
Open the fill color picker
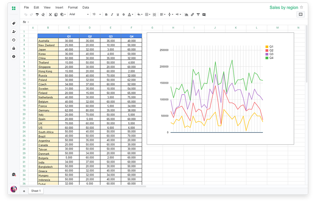tap(139, 14)
